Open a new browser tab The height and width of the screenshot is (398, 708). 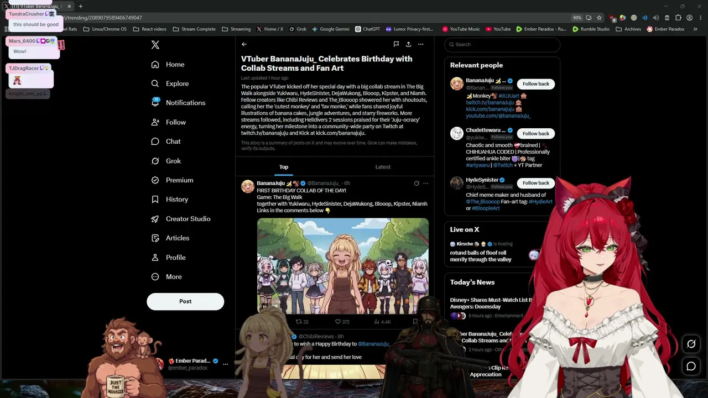pyautogui.click(x=80, y=6)
